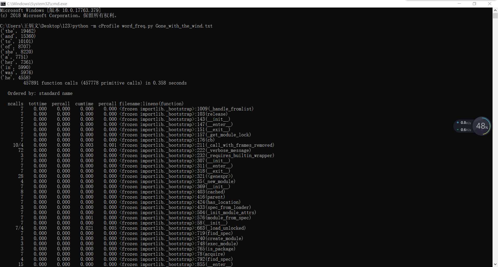Click the ncalls column header
This screenshot has height=267, width=498.
tap(16, 104)
